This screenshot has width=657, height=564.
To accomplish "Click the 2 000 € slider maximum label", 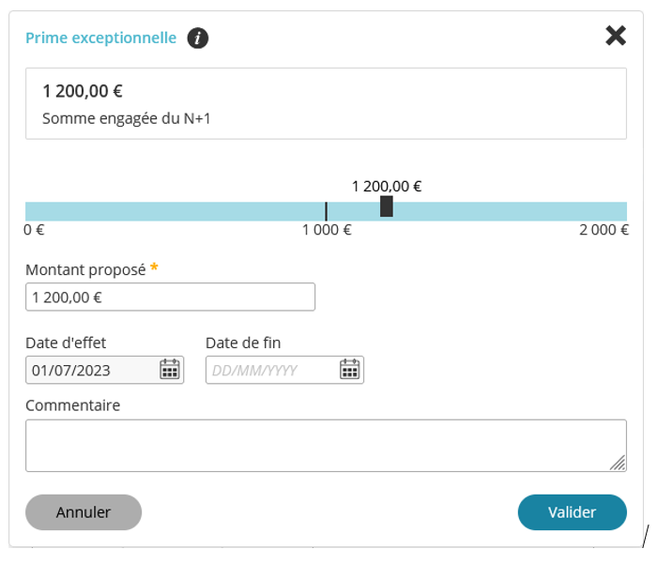I will click(604, 230).
